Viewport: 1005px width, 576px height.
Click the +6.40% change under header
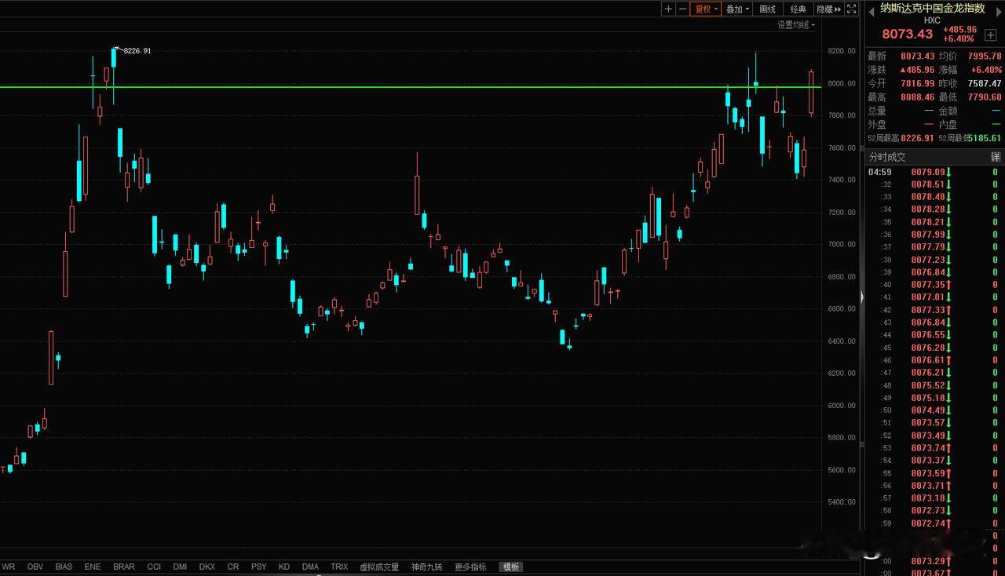point(958,39)
